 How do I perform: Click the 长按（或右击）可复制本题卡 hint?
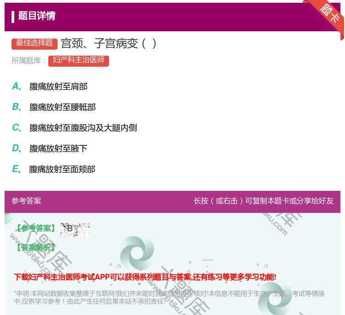click(264, 200)
